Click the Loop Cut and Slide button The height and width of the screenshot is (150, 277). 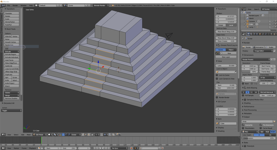(x=12, y=69)
